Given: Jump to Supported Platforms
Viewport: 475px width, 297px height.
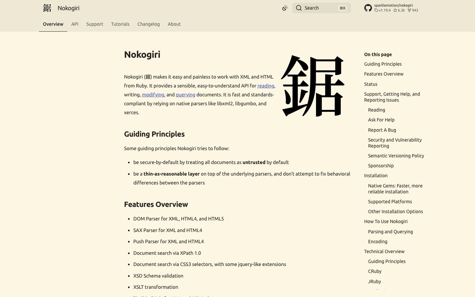Looking at the screenshot, I should tap(390, 202).
